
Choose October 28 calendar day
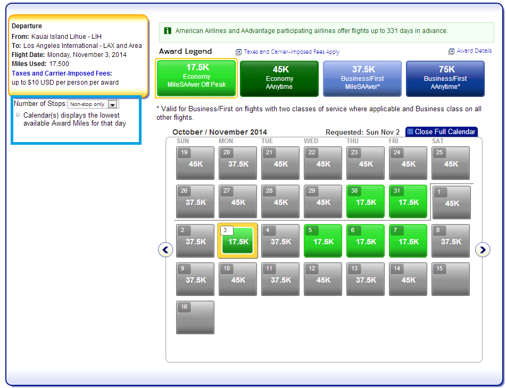pos(280,201)
